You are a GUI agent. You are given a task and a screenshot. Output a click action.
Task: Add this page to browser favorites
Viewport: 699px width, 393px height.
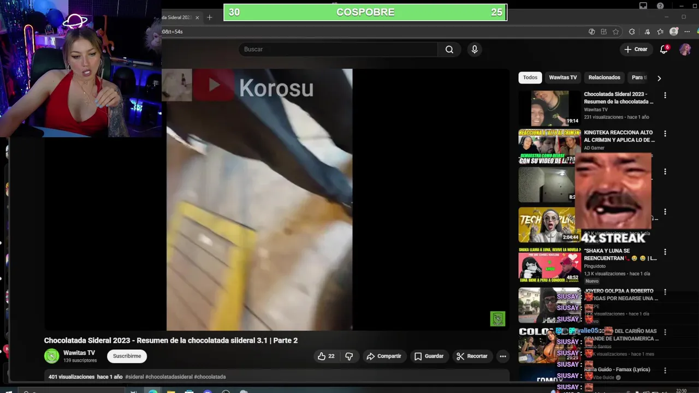pos(616,32)
